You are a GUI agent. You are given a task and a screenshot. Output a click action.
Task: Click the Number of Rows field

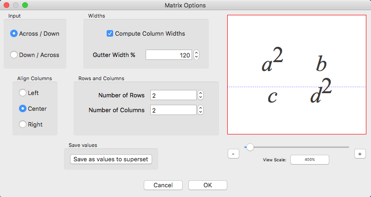(173, 95)
